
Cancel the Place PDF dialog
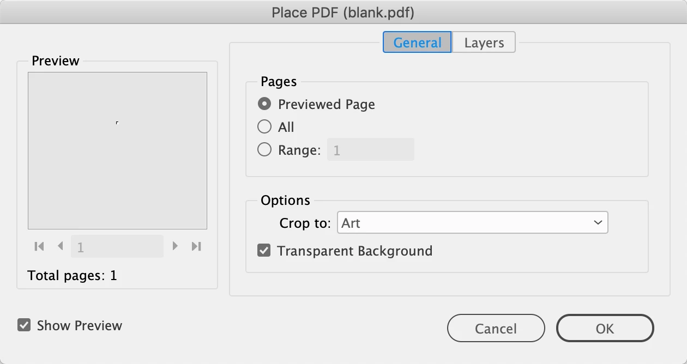496,329
